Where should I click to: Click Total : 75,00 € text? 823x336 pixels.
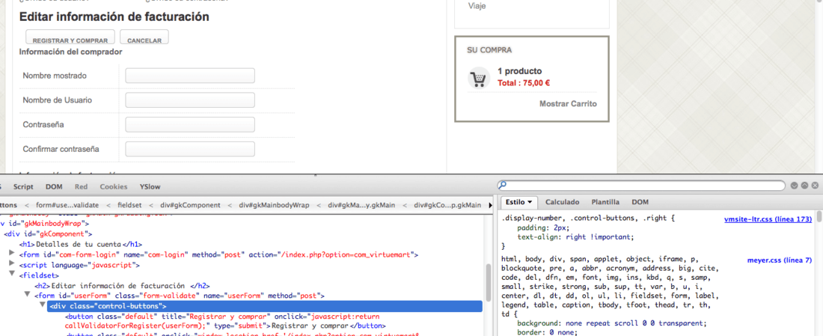pyautogui.click(x=524, y=83)
